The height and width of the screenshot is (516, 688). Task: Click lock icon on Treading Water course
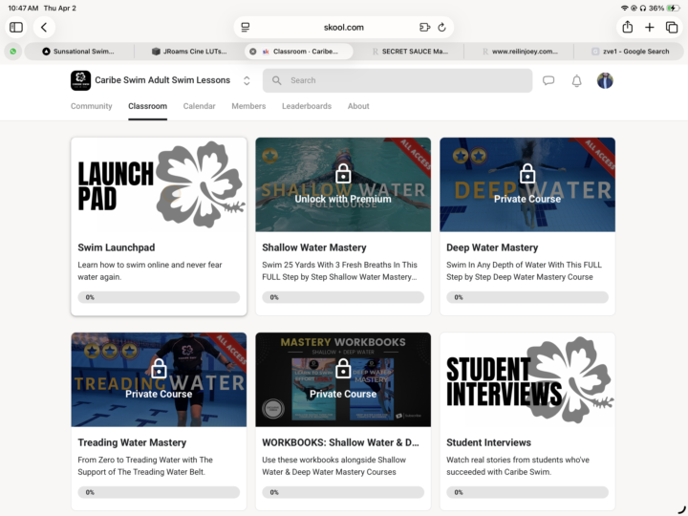tap(159, 369)
